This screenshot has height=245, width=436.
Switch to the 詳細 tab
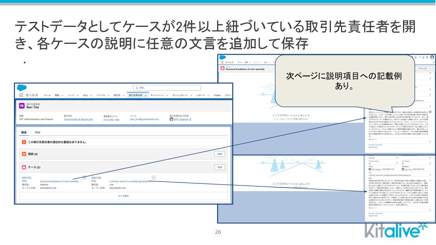[37, 132]
